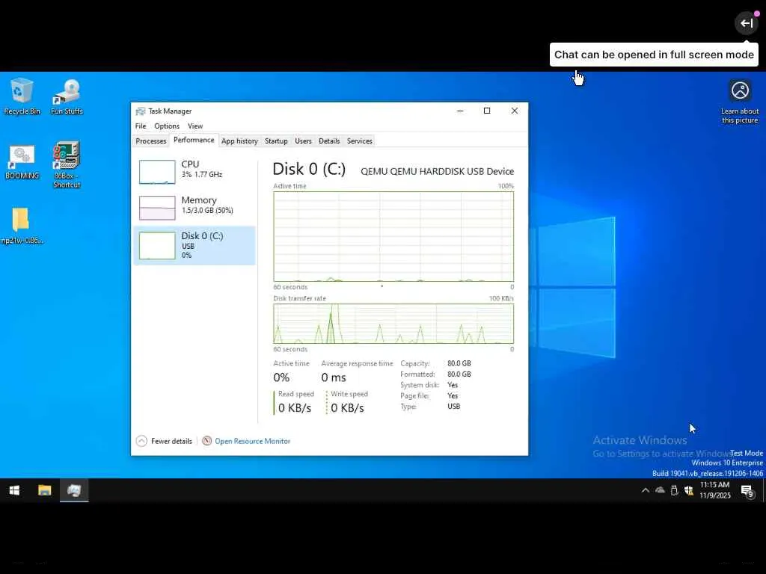This screenshot has width=766, height=574.
Task: Click QEMU QEMU HARDDISK USB Device text
Action: tap(437, 171)
